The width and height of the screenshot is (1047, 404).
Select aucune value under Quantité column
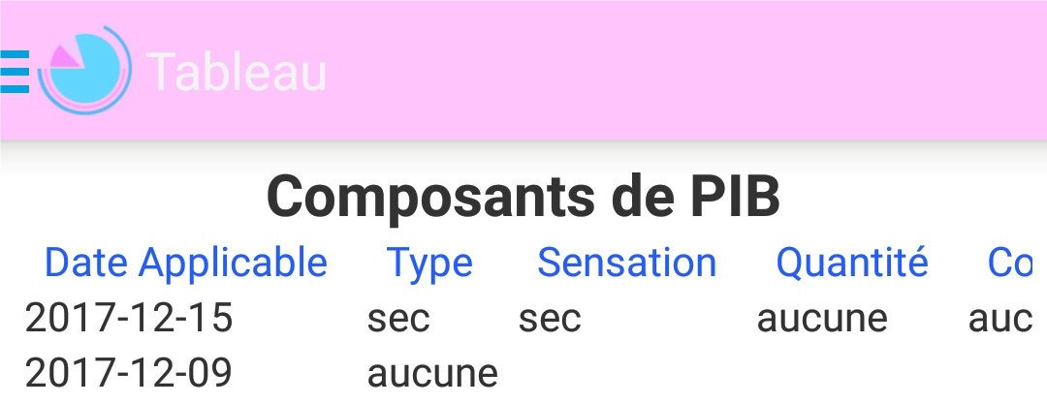[822, 319]
